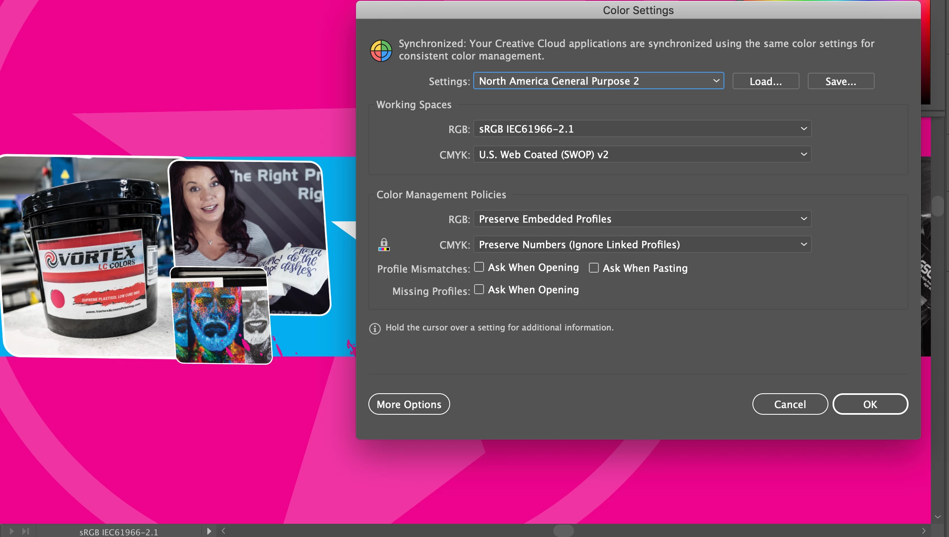Click the vertical scroll down arrow
Screen dimensions: 949x537
(937, 517)
